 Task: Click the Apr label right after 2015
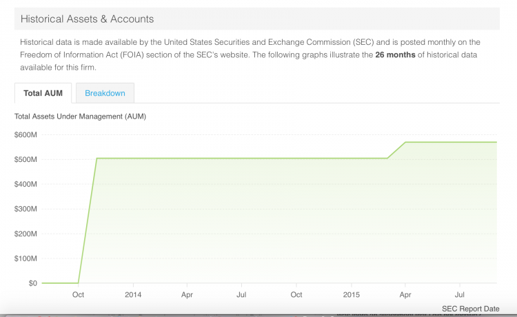click(405, 294)
